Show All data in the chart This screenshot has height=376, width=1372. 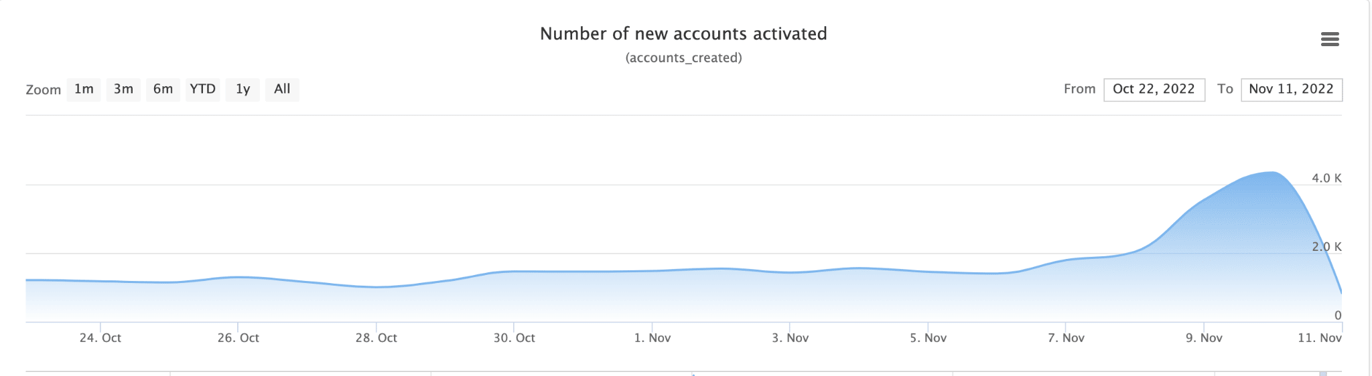pyautogui.click(x=282, y=90)
